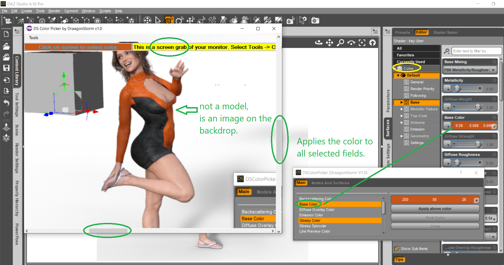Activate the Node Selection arrow tool
Viewport: 504px width, 265px height.
click(158, 20)
